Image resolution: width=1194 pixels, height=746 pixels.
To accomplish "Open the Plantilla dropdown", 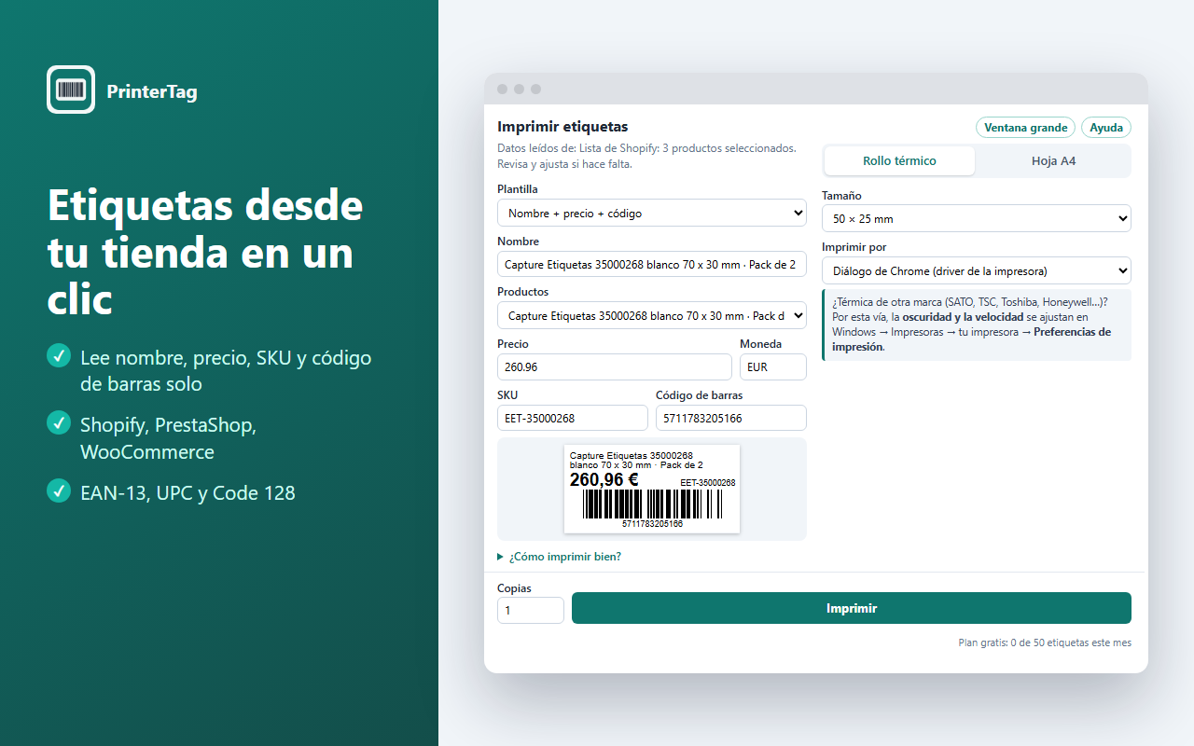I will coord(652,213).
